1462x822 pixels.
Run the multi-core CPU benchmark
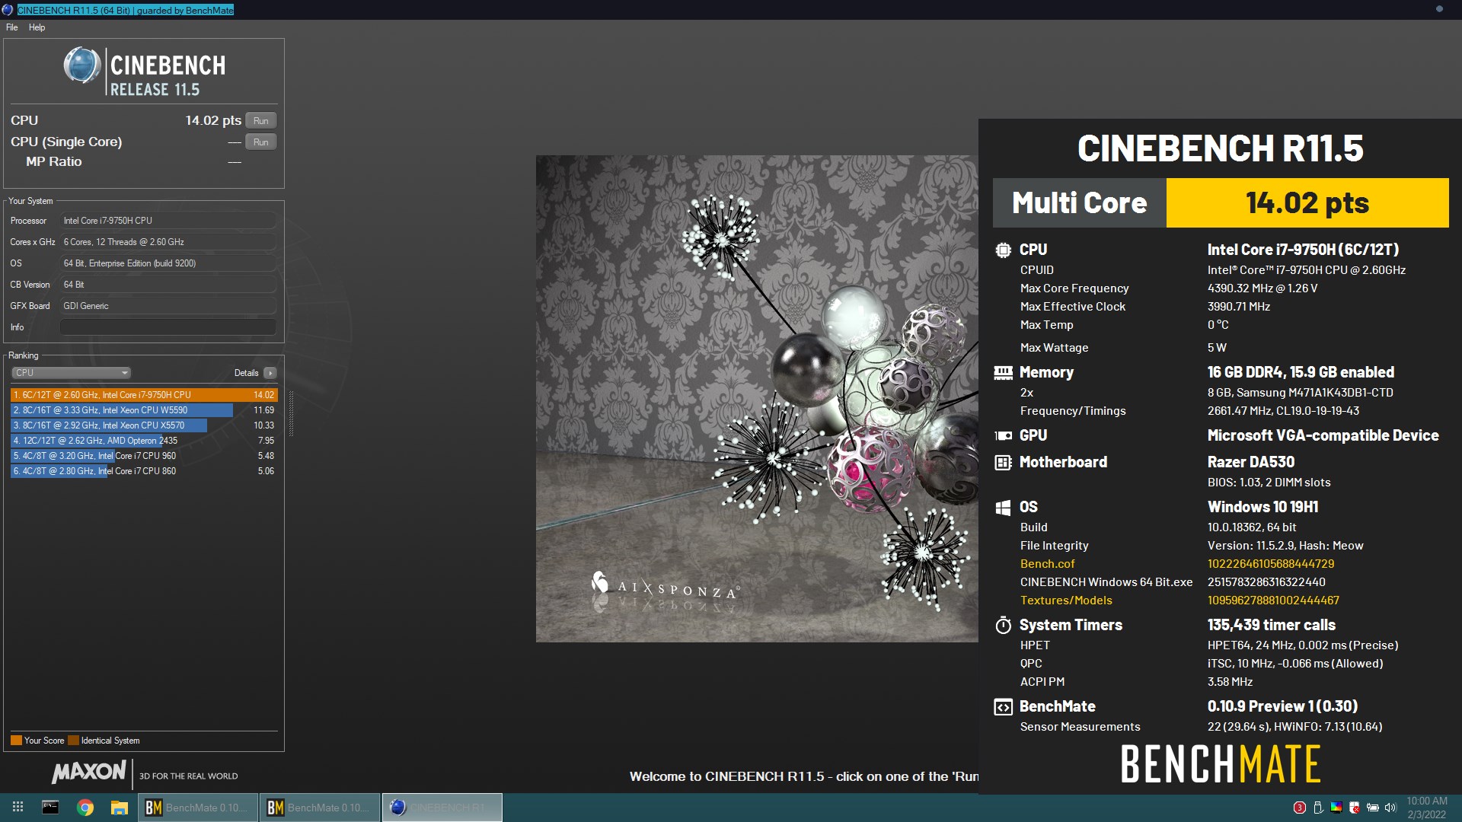[x=260, y=121]
